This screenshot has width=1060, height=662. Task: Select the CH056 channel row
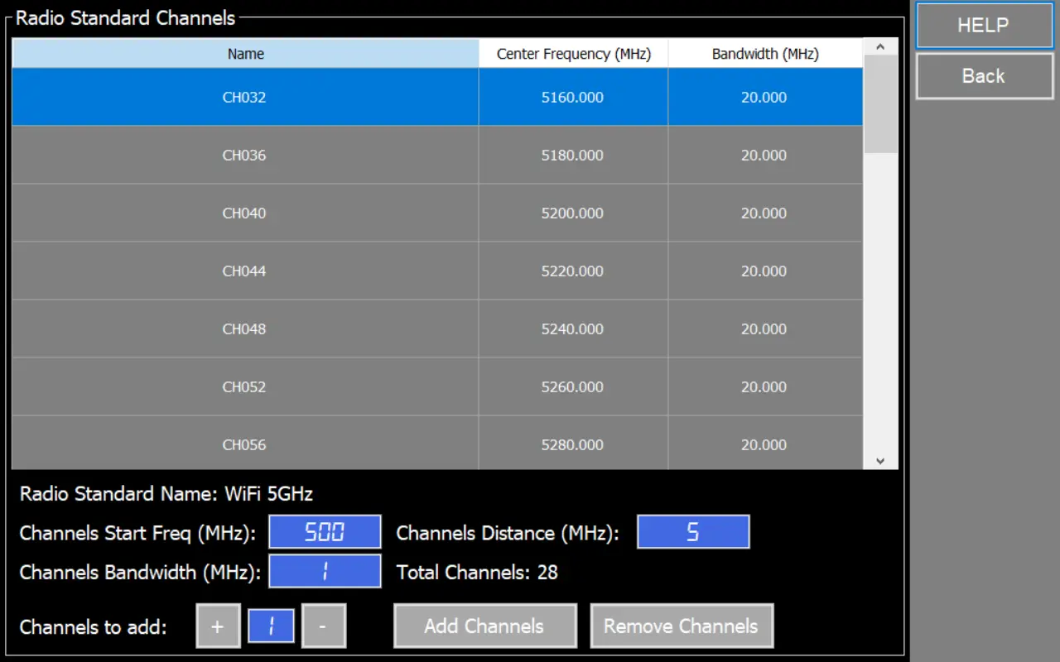[244, 444]
